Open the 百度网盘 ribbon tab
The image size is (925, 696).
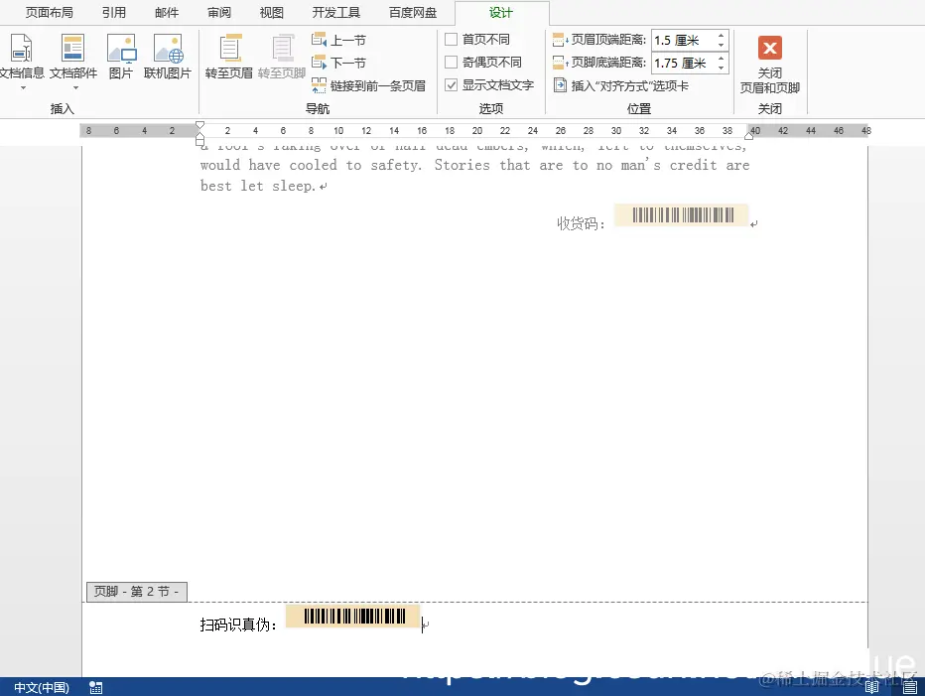[x=412, y=12]
